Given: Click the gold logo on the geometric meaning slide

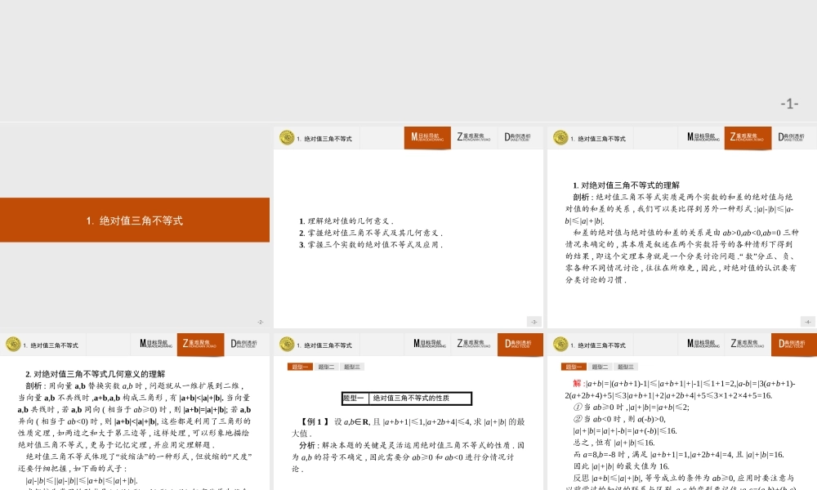Looking at the screenshot, I should [x=13, y=345].
